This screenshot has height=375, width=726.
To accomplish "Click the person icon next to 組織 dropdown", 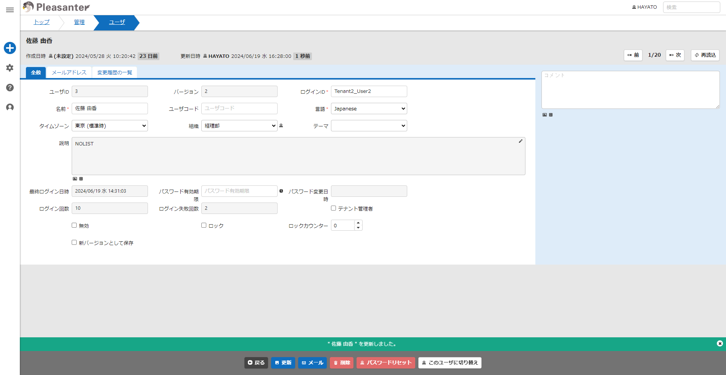I will (x=281, y=126).
